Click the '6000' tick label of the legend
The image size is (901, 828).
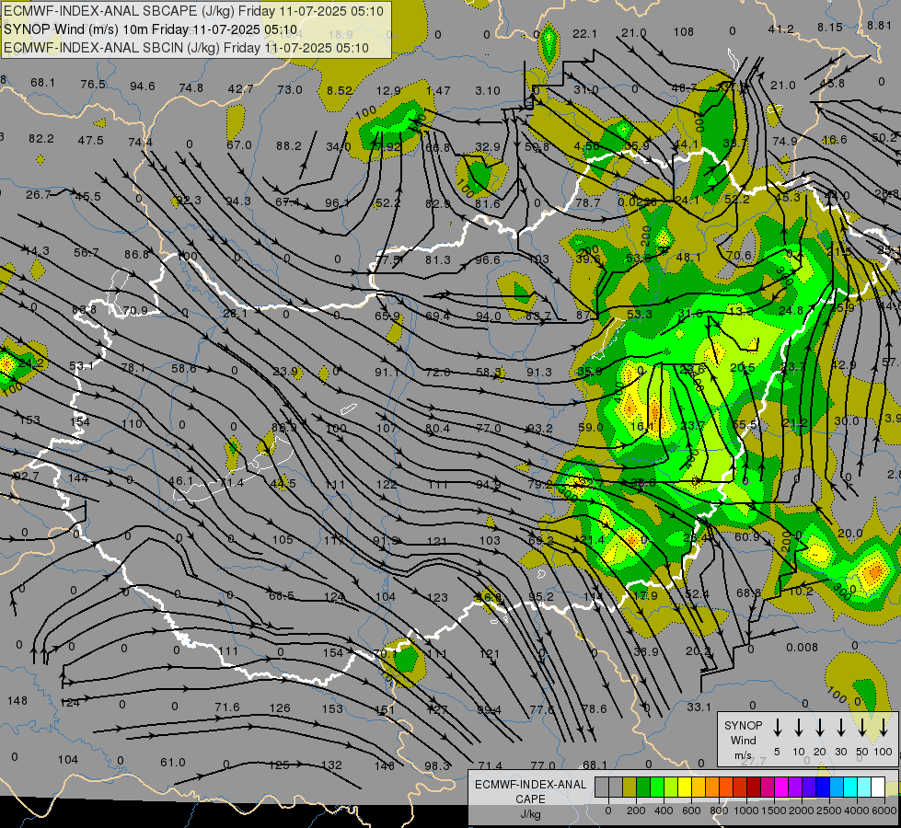(884, 811)
